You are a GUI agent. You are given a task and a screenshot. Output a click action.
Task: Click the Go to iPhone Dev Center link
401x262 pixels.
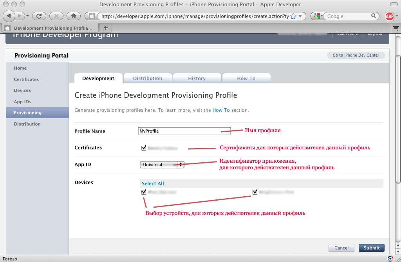356,55
